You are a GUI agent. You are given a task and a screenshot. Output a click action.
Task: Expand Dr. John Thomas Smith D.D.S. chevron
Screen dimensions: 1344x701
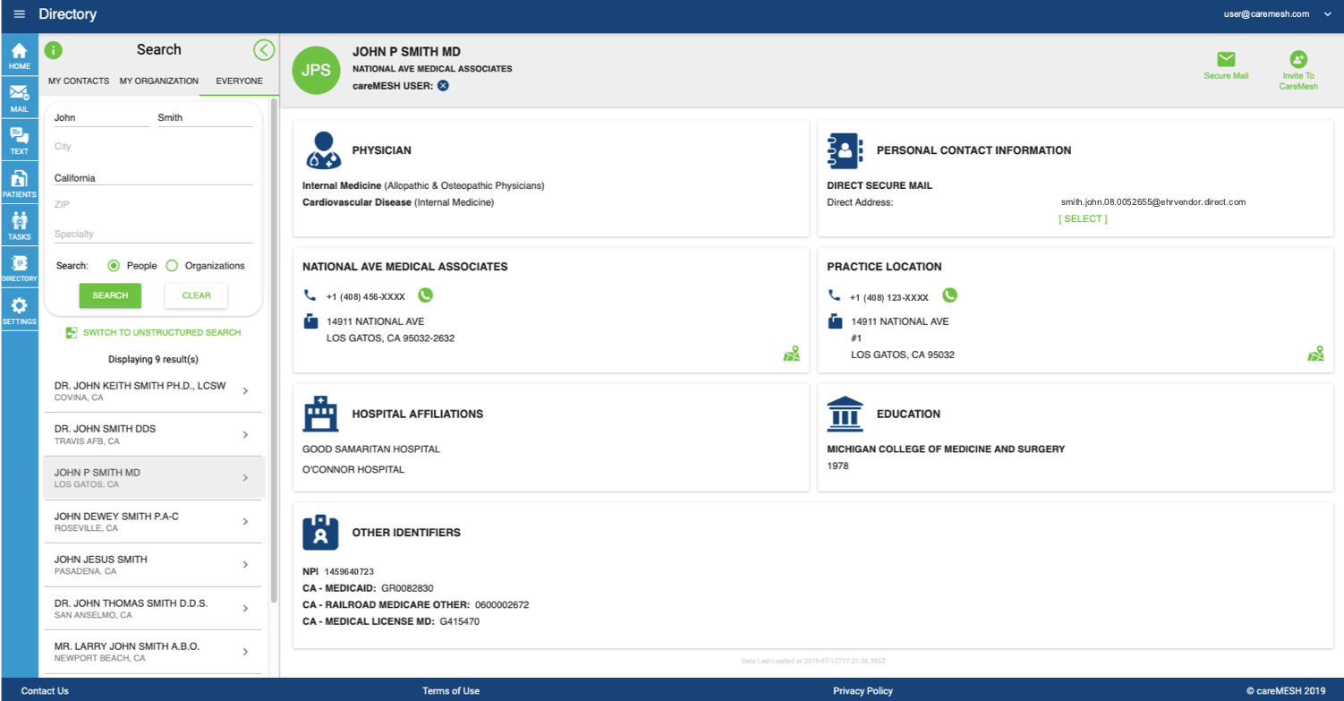coord(245,609)
